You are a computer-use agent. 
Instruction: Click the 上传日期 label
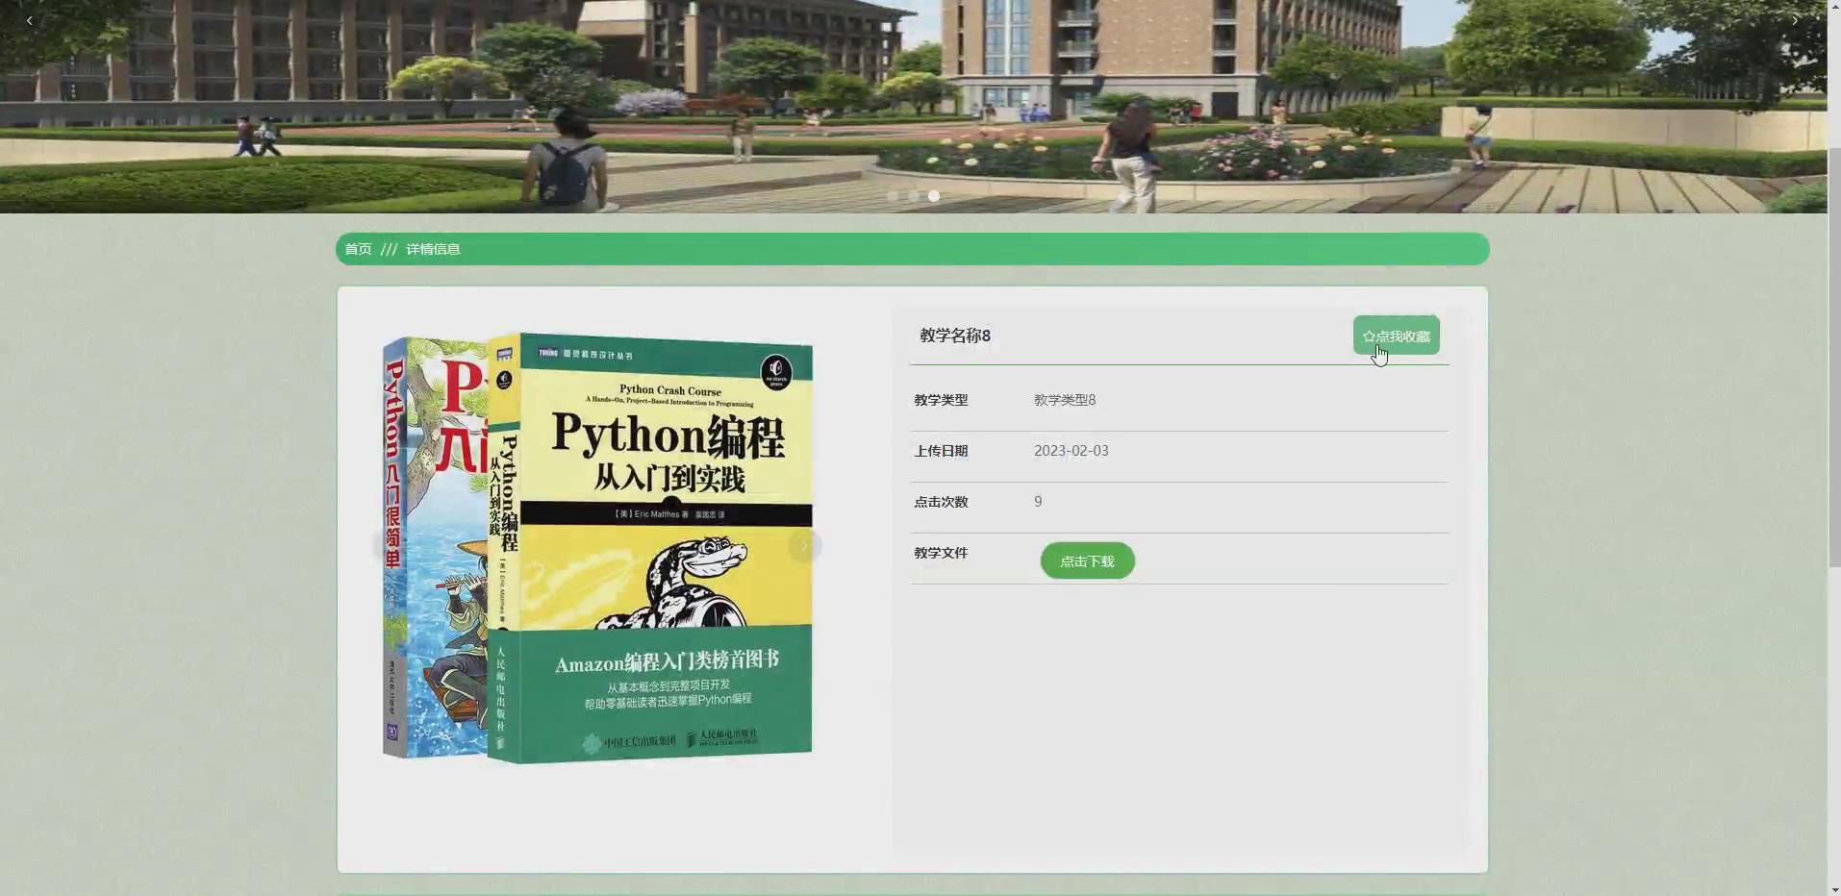[941, 451]
